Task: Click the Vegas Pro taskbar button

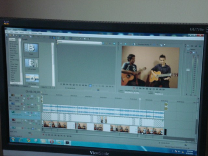Action: (x=67, y=143)
